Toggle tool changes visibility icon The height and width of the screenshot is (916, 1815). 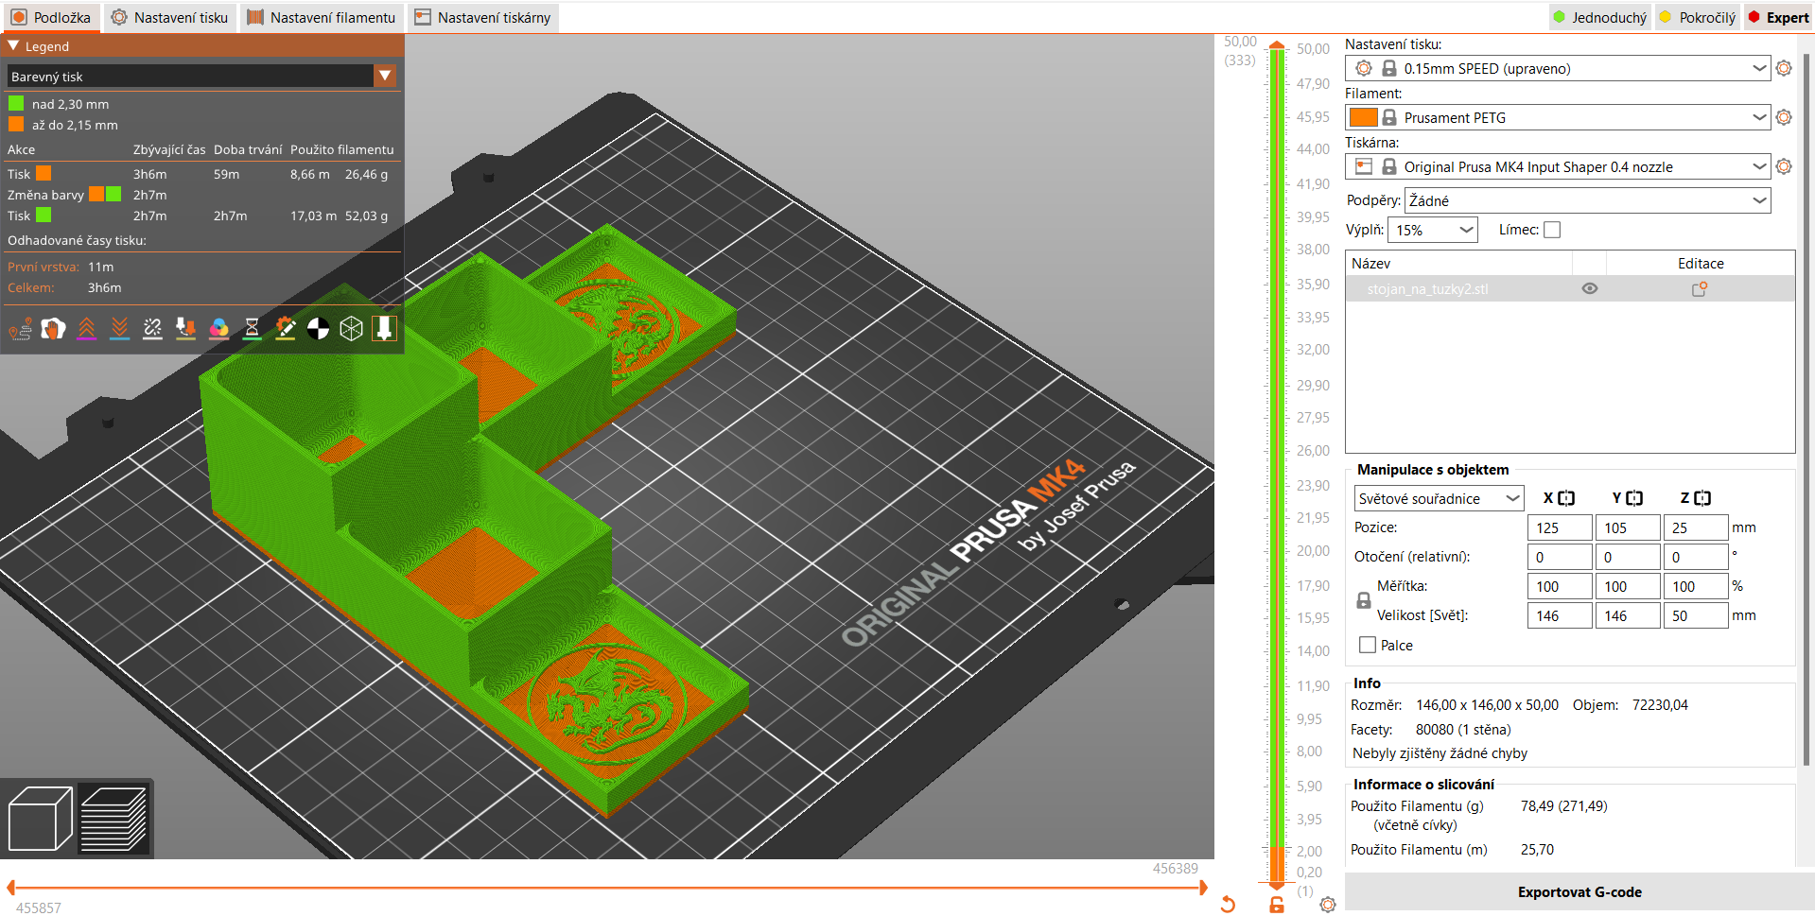[x=185, y=329]
